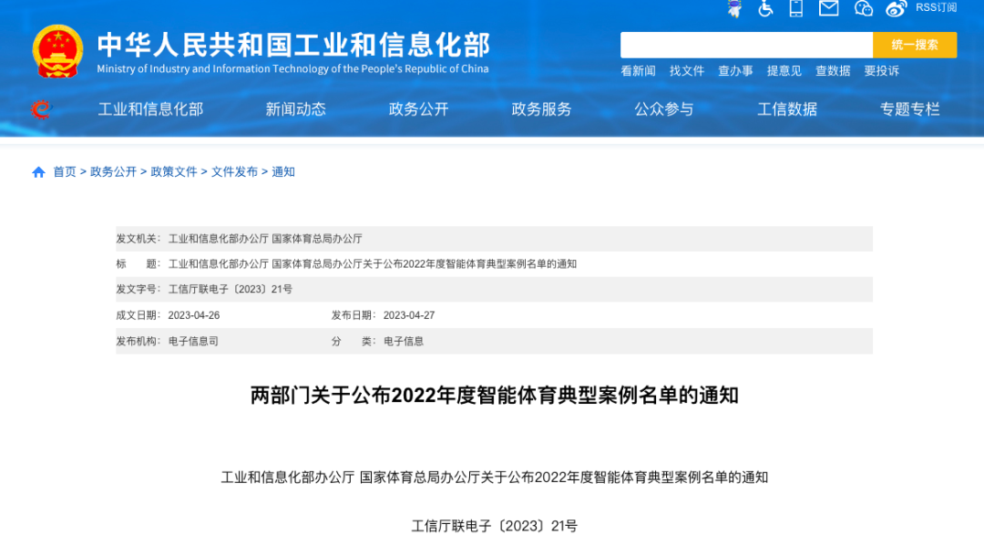The image size is (984, 535).
Task: Click the publish date 2023-04-27
Action: click(x=409, y=315)
